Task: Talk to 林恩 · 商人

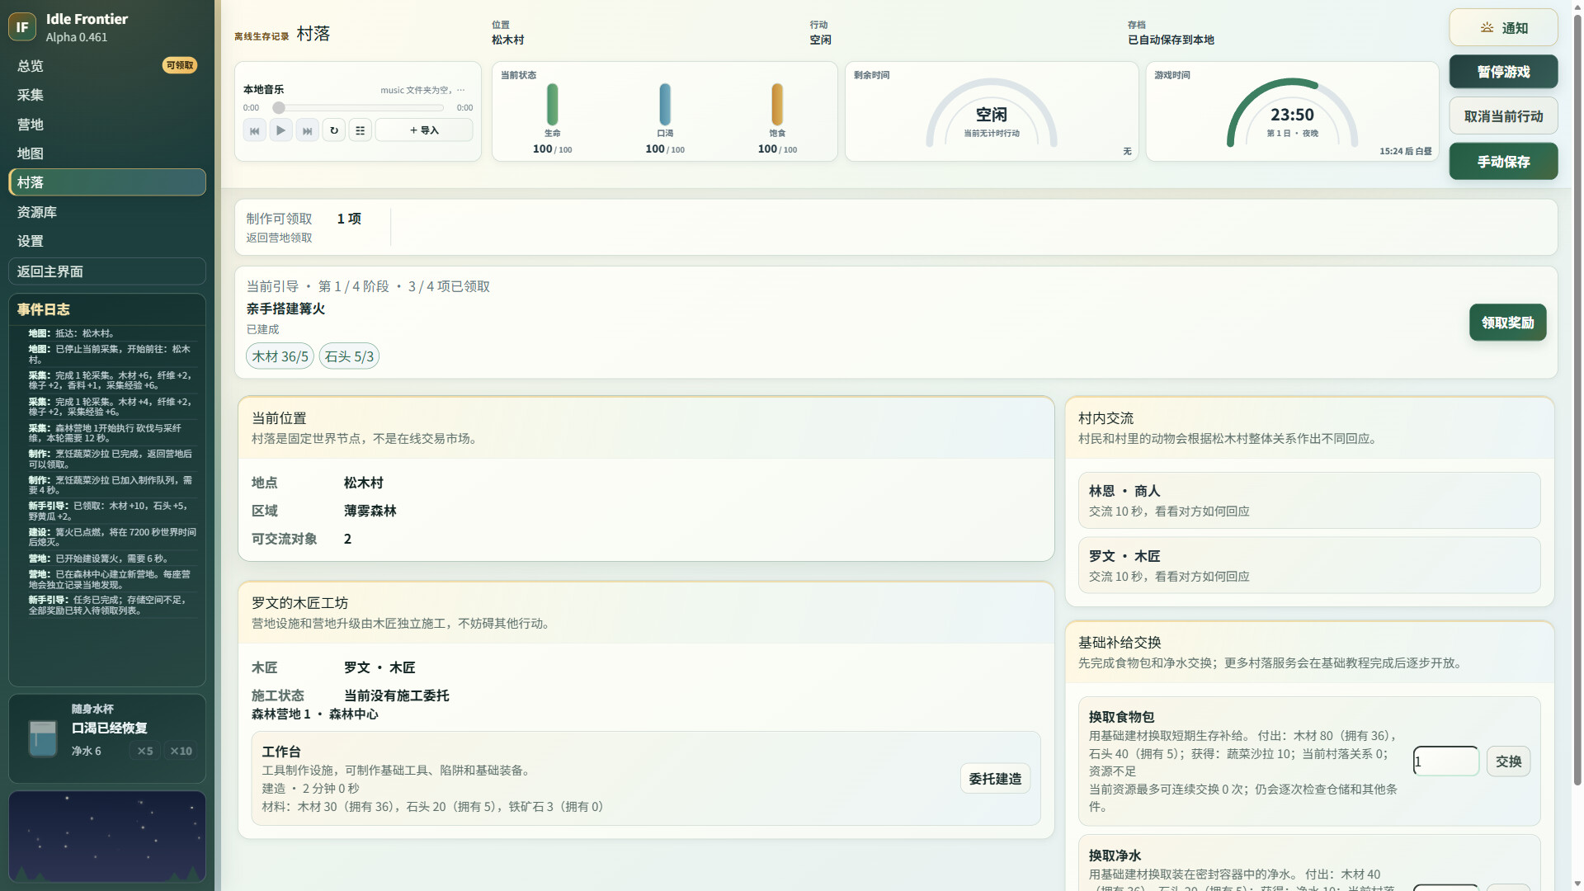Action: click(1309, 501)
